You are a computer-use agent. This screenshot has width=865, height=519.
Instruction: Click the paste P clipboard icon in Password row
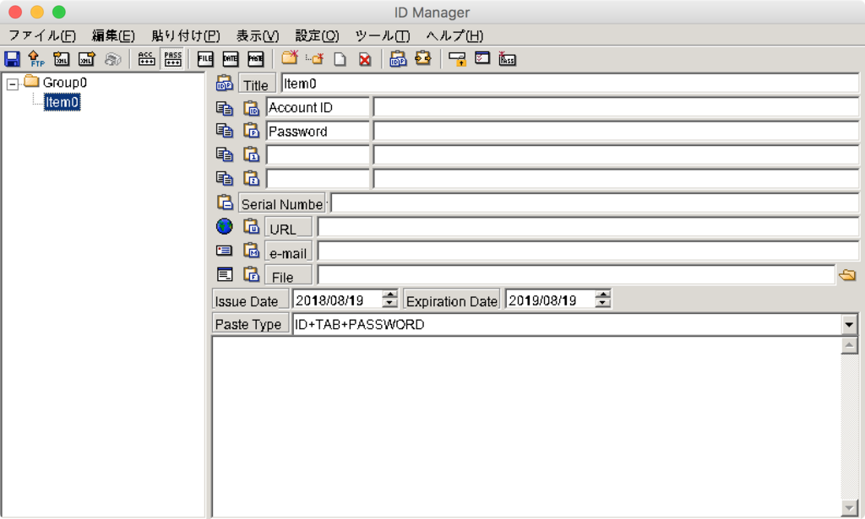[x=252, y=131]
